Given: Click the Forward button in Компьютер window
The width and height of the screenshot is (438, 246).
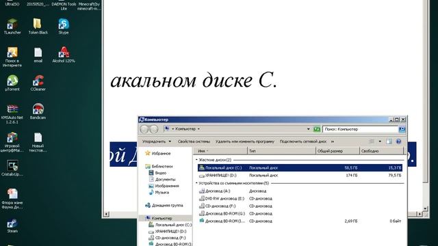Looking at the screenshot, I should [154, 129].
